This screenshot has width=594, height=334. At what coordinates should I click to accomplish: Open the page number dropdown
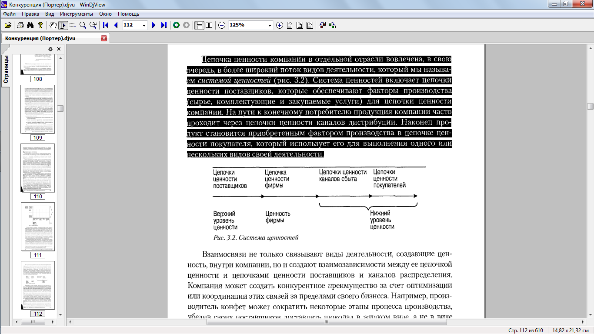click(x=144, y=25)
